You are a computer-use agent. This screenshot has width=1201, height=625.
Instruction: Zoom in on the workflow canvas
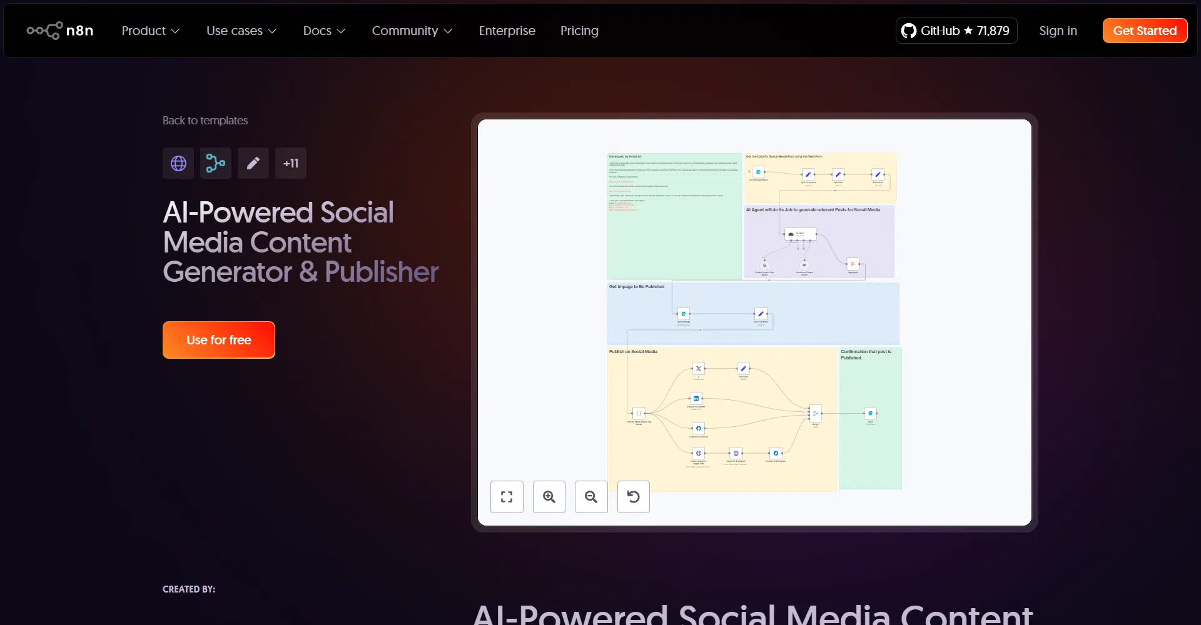pyautogui.click(x=549, y=497)
